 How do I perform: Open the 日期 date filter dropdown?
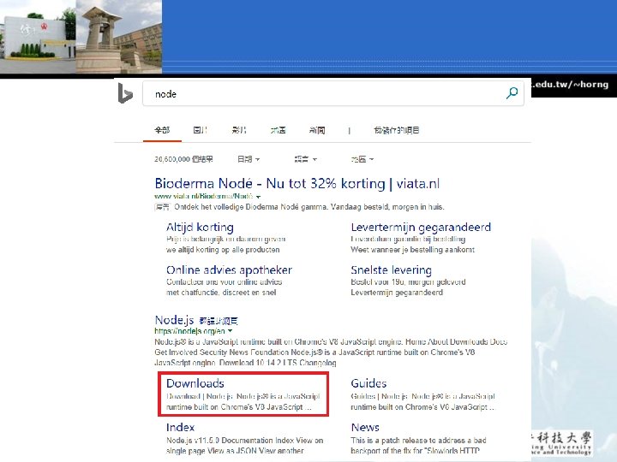coord(249,159)
